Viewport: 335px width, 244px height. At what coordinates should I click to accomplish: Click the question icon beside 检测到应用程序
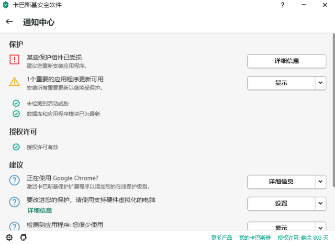tap(14, 226)
